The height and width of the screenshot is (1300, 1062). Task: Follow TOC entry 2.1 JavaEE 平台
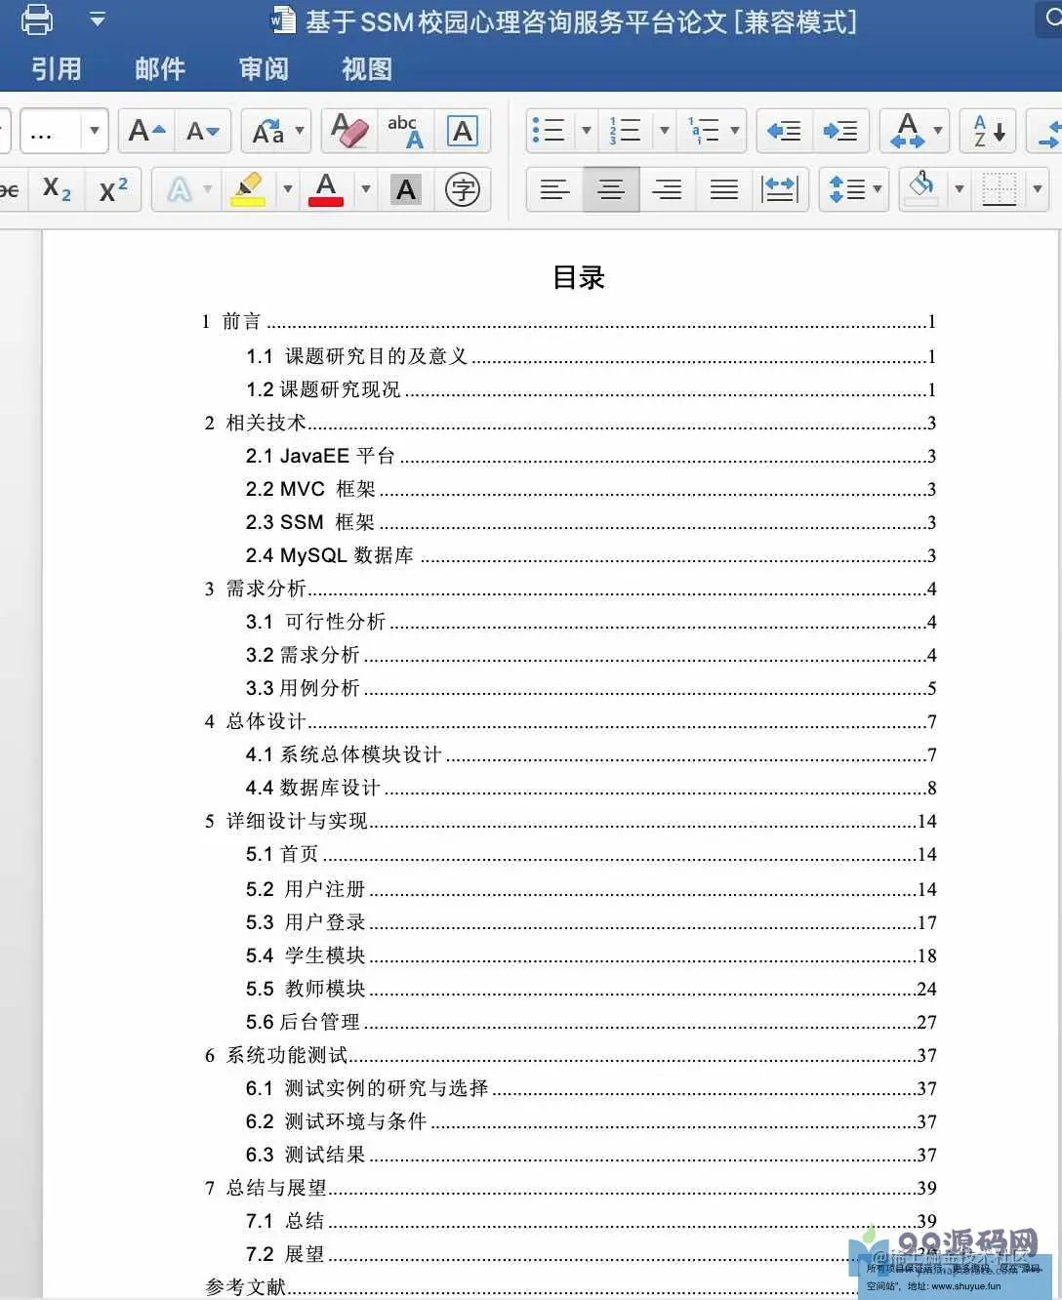point(591,456)
